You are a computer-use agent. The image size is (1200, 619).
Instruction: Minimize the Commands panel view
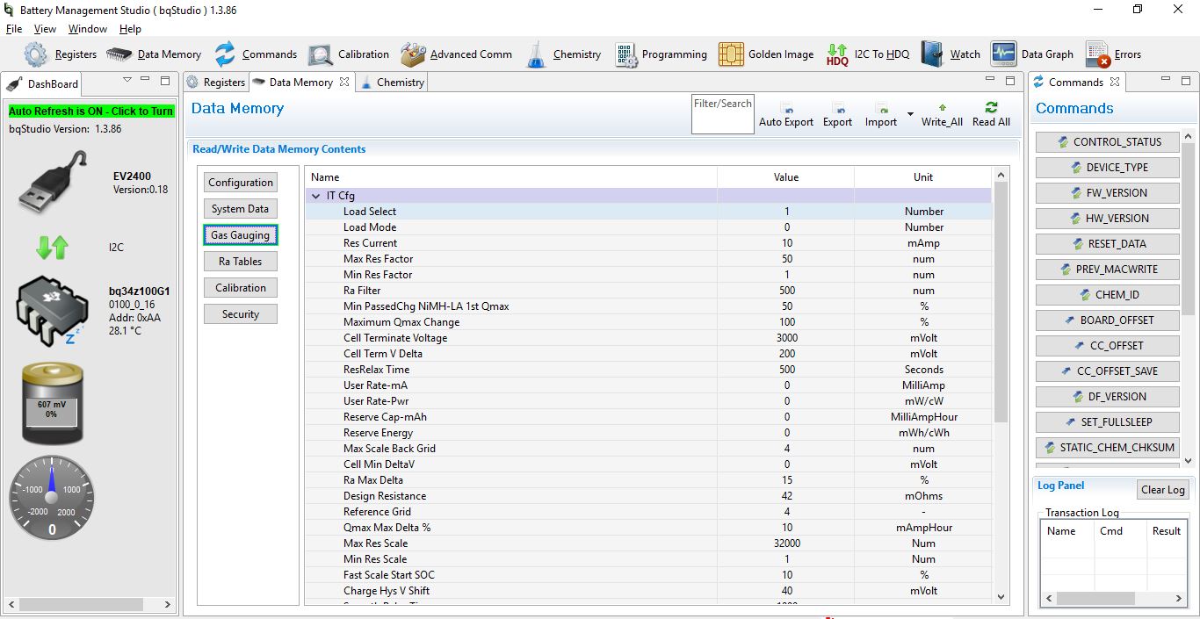point(1166,81)
